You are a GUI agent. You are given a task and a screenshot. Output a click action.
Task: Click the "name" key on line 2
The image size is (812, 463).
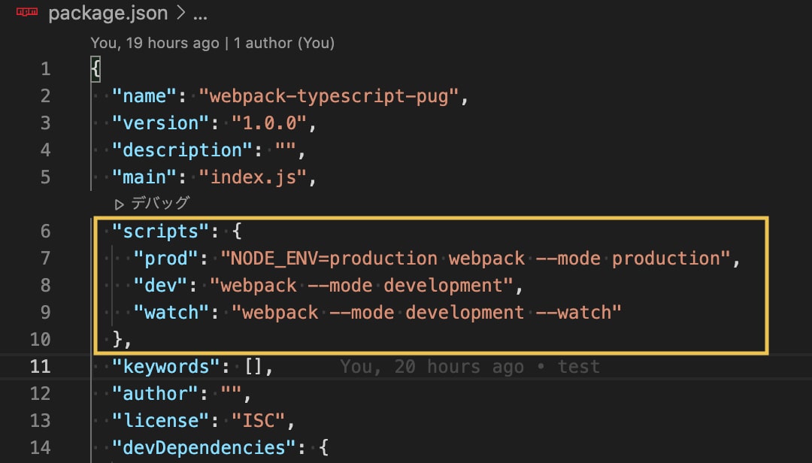click(x=144, y=96)
